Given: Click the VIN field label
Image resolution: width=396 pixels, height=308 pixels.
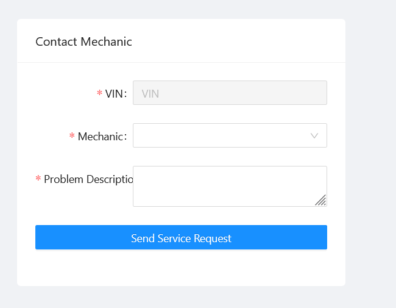Looking at the screenshot, I should coord(114,94).
